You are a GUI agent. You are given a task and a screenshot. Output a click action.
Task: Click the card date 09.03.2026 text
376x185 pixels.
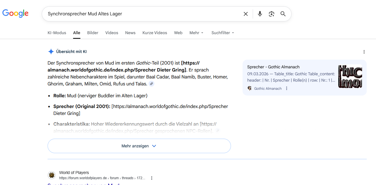pos(258,74)
